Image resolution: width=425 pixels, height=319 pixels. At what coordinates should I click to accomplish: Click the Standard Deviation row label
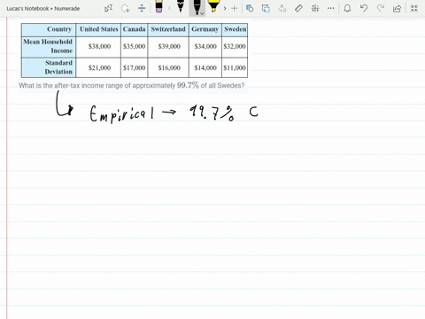[x=49, y=67]
